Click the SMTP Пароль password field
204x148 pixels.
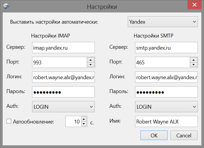point(166,92)
